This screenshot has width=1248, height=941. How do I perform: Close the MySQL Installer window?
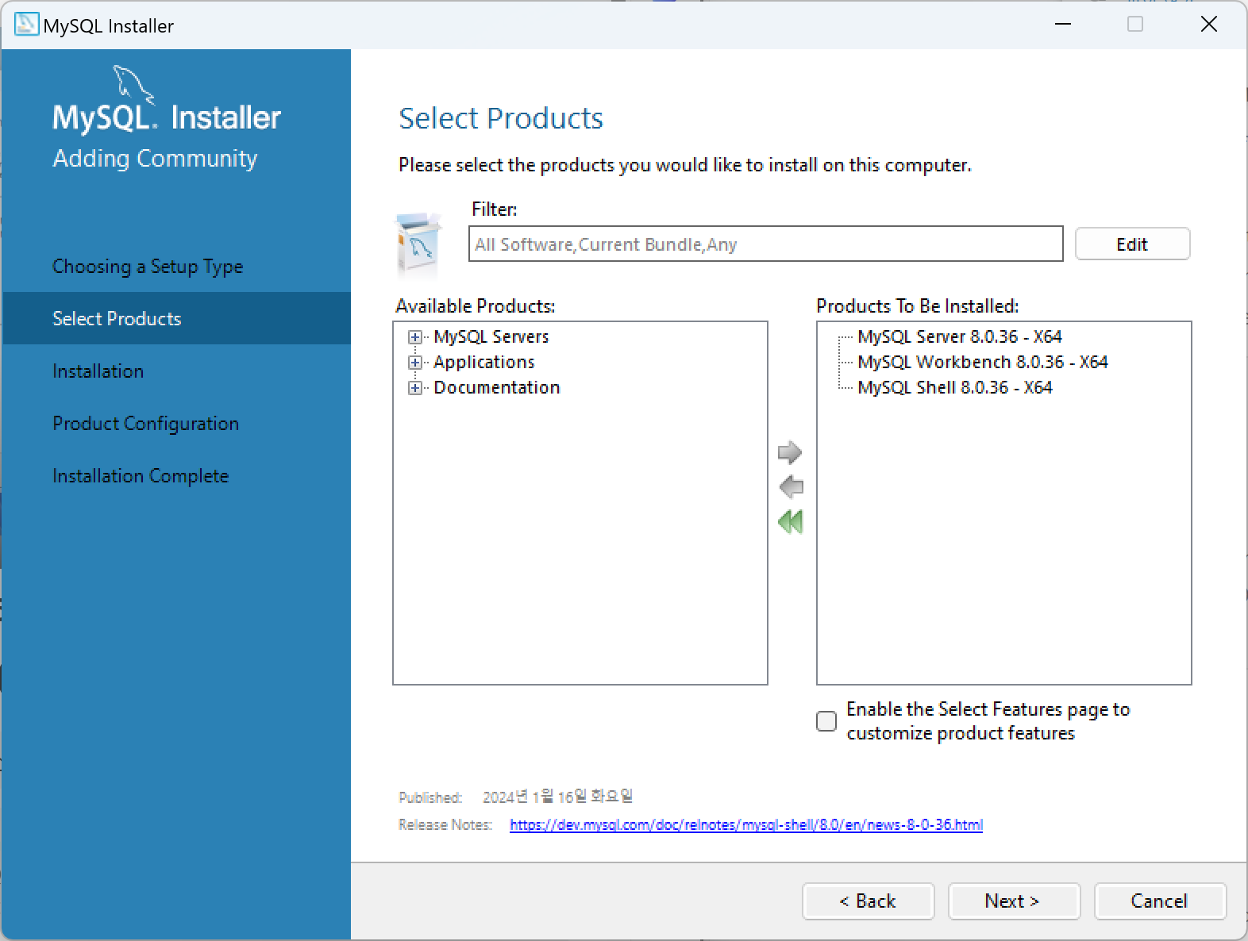coord(1209,25)
